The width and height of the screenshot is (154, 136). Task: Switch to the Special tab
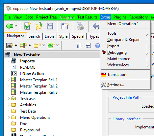click(78, 36)
